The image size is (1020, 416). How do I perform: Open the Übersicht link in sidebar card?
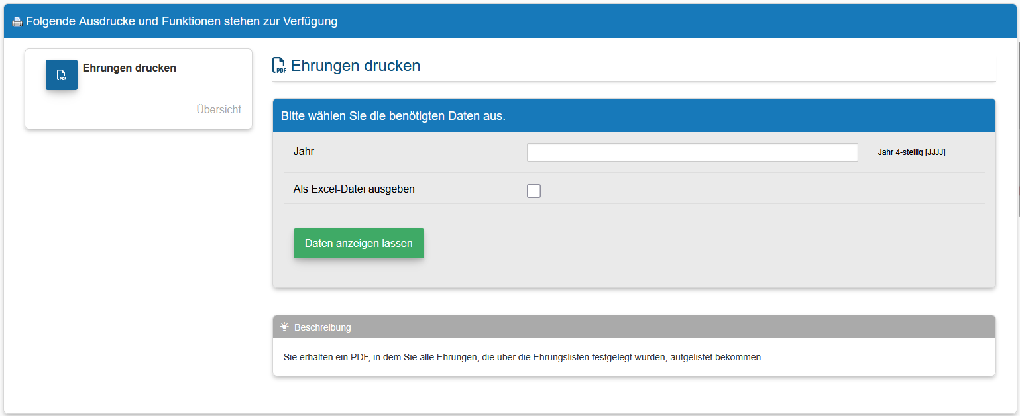(x=219, y=109)
